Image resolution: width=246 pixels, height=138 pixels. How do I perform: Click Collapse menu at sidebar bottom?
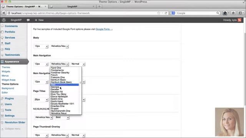(13, 129)
